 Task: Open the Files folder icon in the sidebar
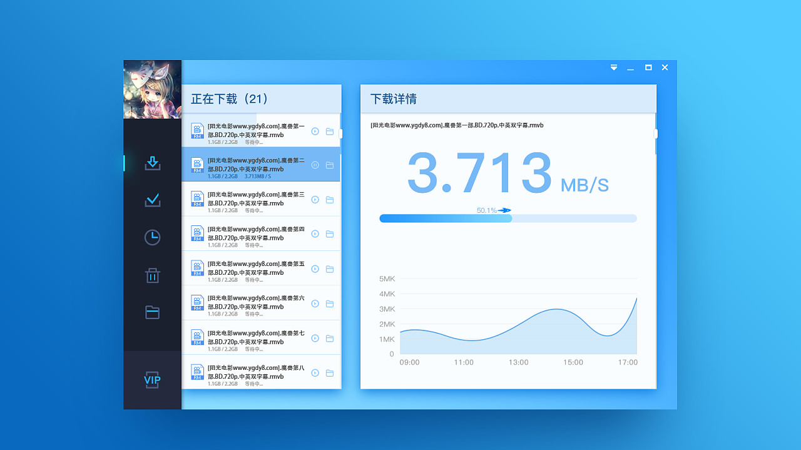click(152, 312)
